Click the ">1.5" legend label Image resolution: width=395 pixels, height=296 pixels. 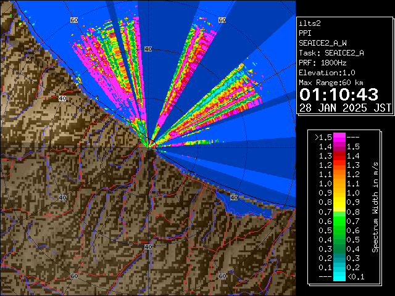pyautogui.click(x=323, y=138)
